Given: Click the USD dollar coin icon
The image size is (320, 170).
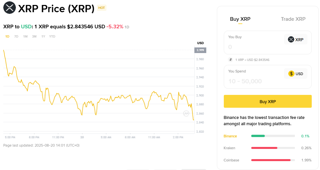Looking at the screenshot, I should tap(291, 73).
